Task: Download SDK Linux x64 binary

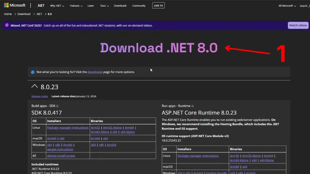Action: click(115, 132)
